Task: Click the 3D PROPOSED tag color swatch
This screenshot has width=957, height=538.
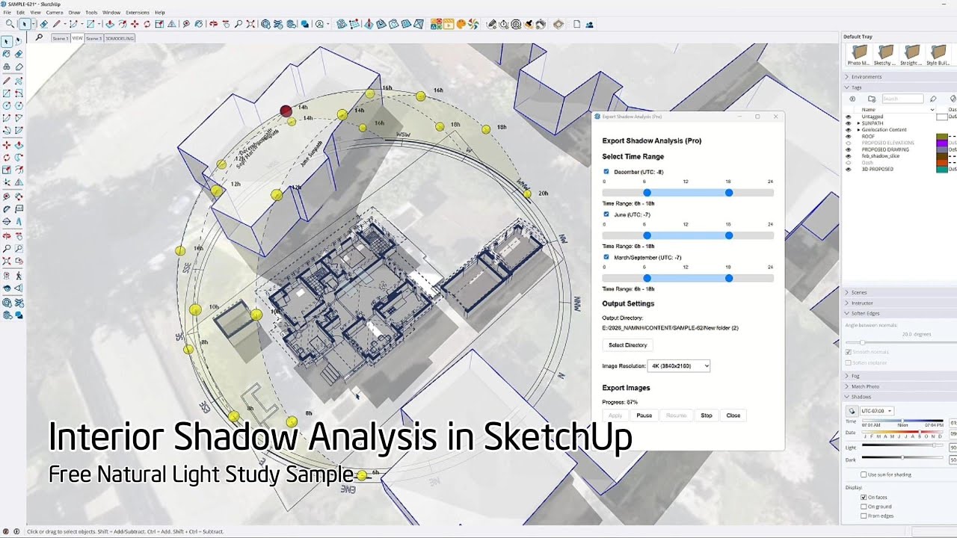Action: (x=942, y=169)
